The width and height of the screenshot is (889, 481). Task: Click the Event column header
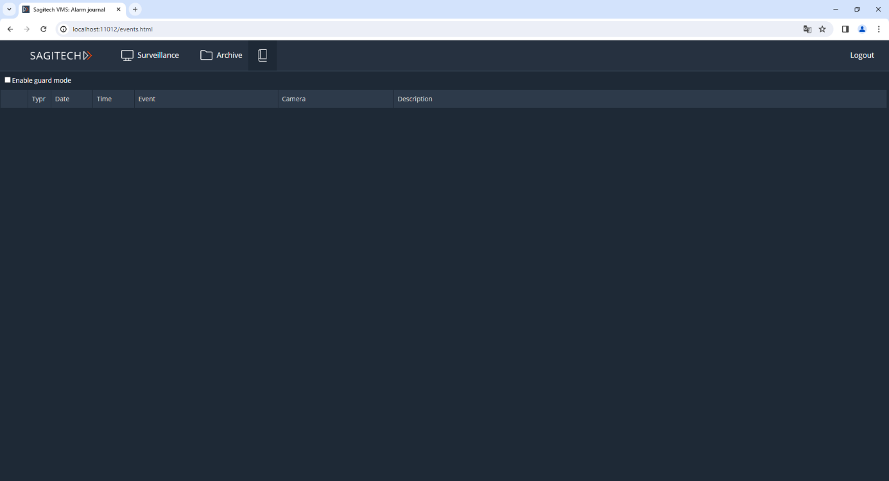click(x=147, y=99)
